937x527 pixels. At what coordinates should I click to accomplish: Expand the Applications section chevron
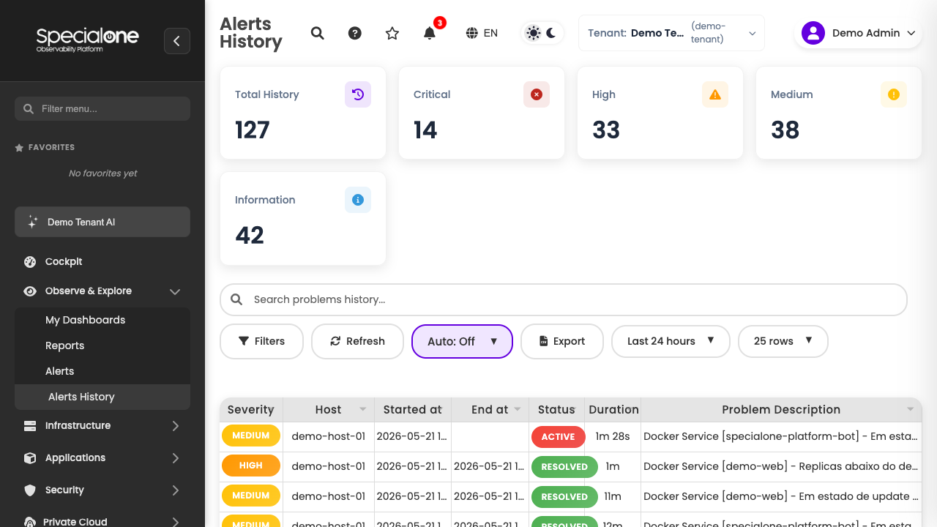(x=175, y=457)
